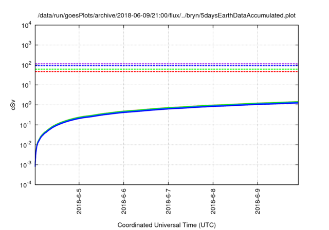329x230 pixels.
Task: Click the 2018-6-9 date tick label
Action: (258, 201)
